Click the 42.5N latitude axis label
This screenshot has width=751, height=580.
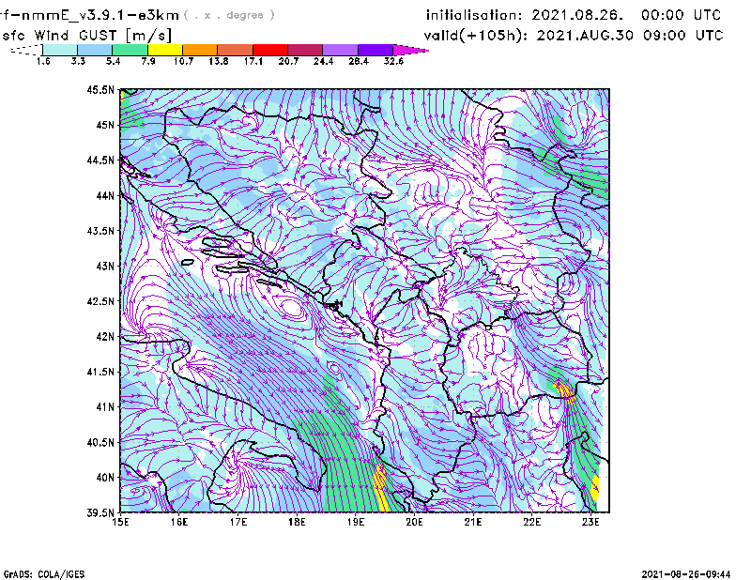coord(100,301)
